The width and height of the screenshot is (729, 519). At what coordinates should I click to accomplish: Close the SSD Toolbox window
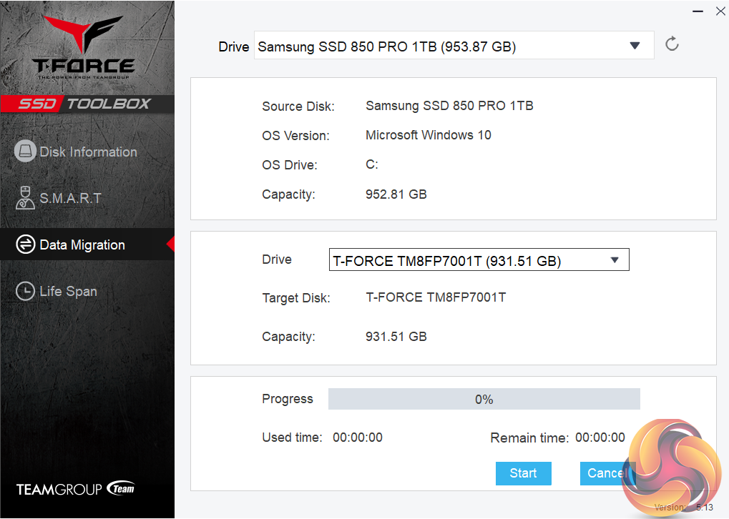[720, 11]
